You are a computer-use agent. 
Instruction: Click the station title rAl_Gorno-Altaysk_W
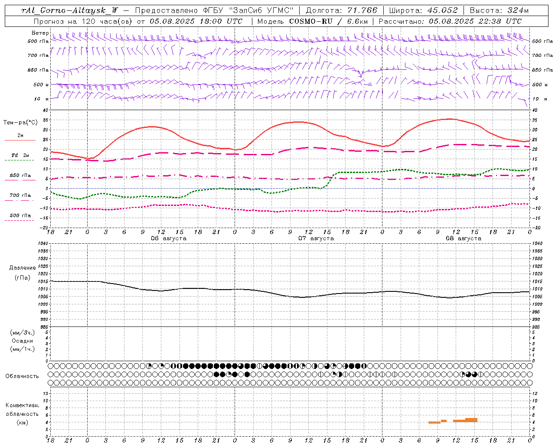click(69, 10)
